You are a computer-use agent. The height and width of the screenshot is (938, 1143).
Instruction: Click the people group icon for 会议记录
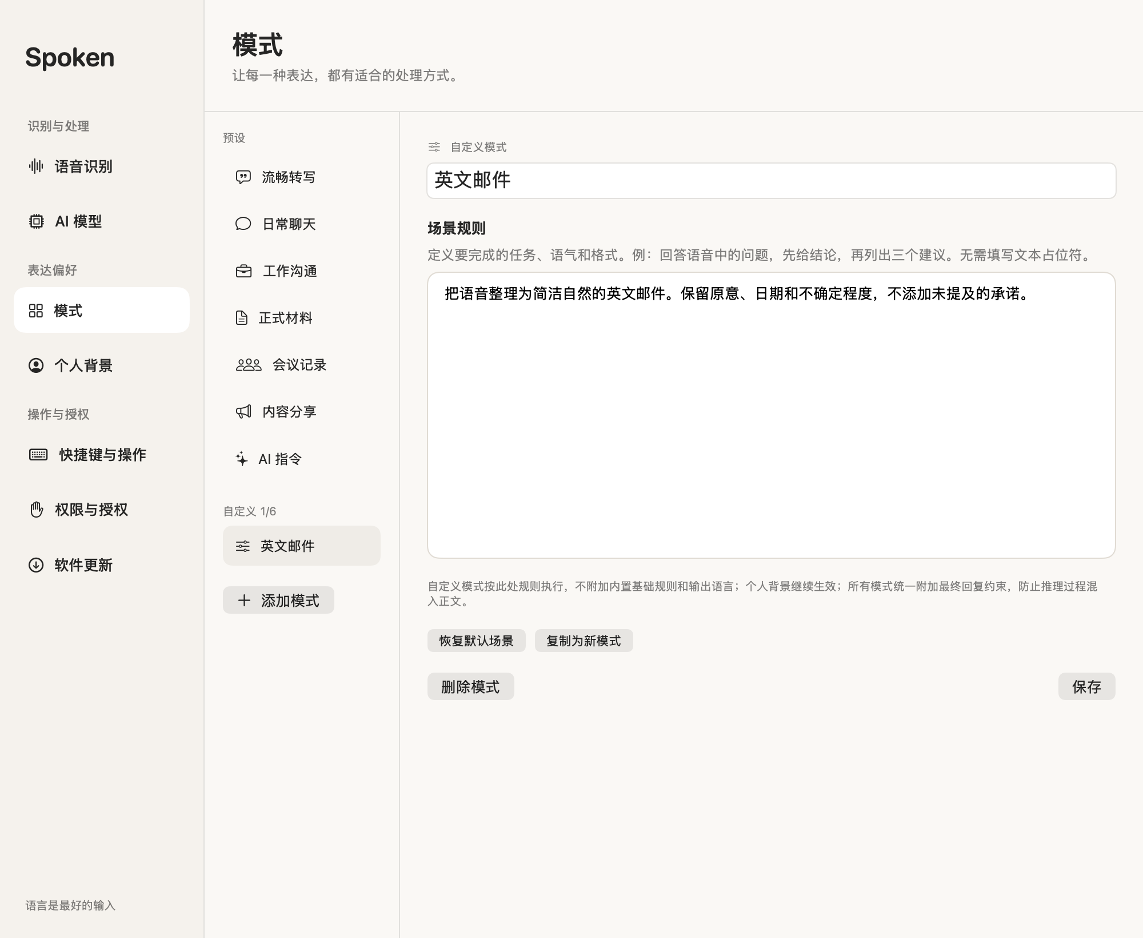tap(249, 365)
